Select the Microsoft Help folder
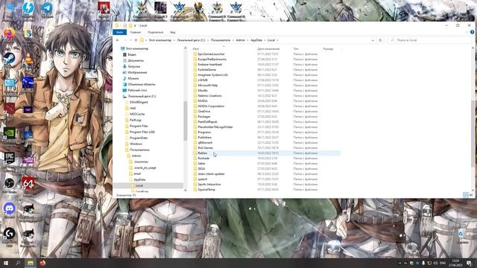 click(207, 86)
